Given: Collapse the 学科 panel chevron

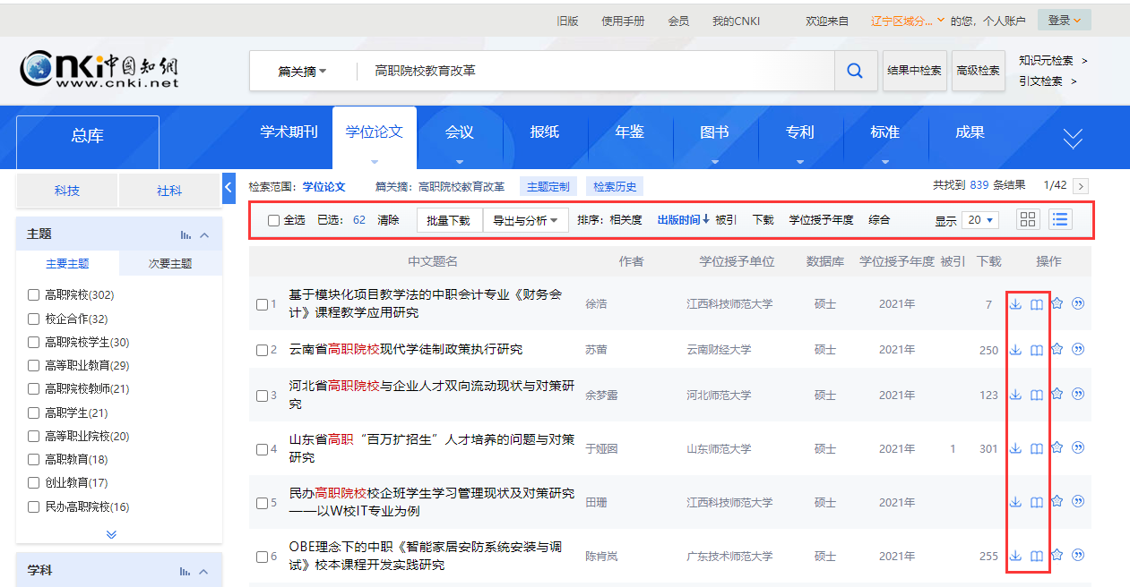Looking at the screenshot, I should [204, 571].
